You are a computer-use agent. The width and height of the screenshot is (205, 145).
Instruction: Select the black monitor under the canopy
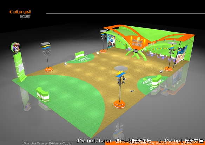pos(135,51)
